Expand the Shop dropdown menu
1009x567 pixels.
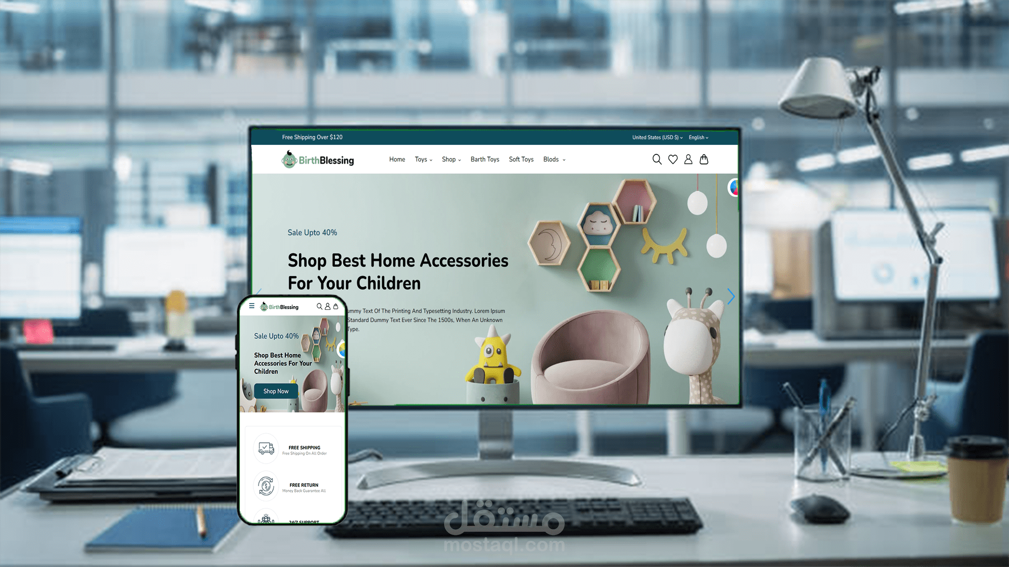pyautogui.click(x=450, y=159)
